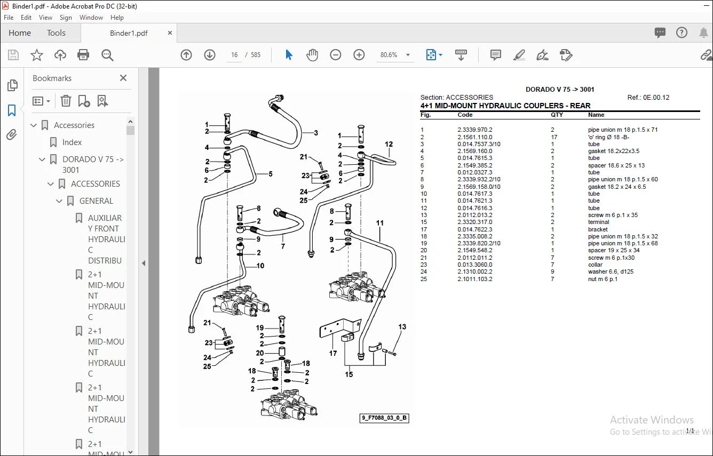The image size is (713, 456).
Task: Activate the Hand pan tool
Action: pyautogui.click(x=312, y=55)
